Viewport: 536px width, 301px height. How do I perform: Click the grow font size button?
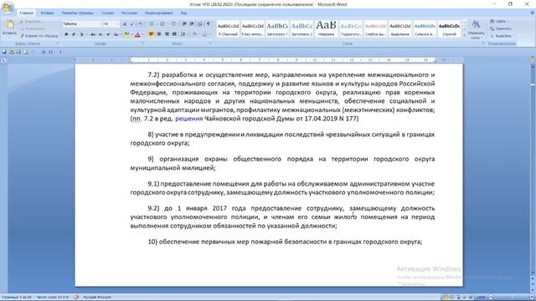pyautogui.click(x=125, y=24)
